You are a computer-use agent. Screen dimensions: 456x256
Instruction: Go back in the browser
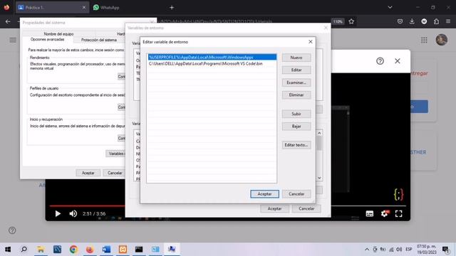[x=8, y=21]
